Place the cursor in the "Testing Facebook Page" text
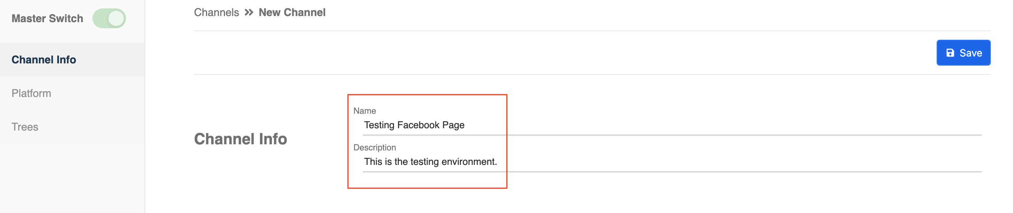This screenshot has height=213, width=1013. click(x=414, y=125)
